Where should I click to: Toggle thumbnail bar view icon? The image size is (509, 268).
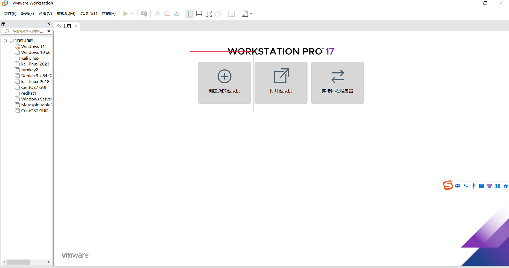pyautogui.click(x=199, y=14)
